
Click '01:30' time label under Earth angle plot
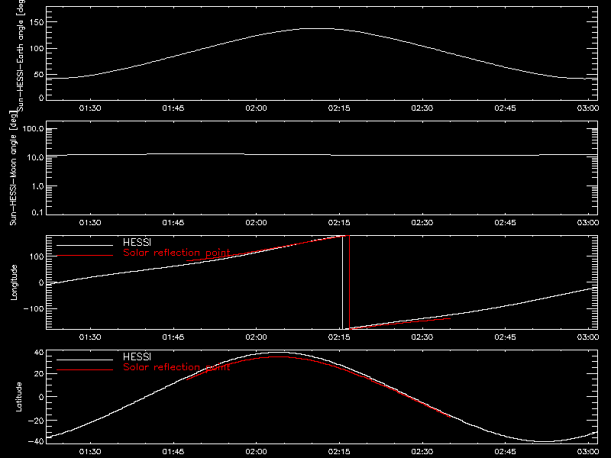(90, 108)
